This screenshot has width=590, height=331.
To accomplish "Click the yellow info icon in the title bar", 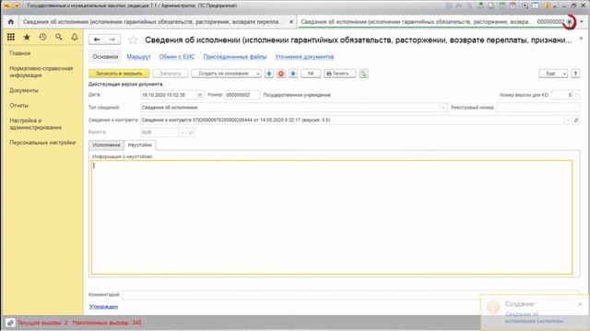I will point(547,6).
